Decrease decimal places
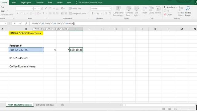 (110, 13)
